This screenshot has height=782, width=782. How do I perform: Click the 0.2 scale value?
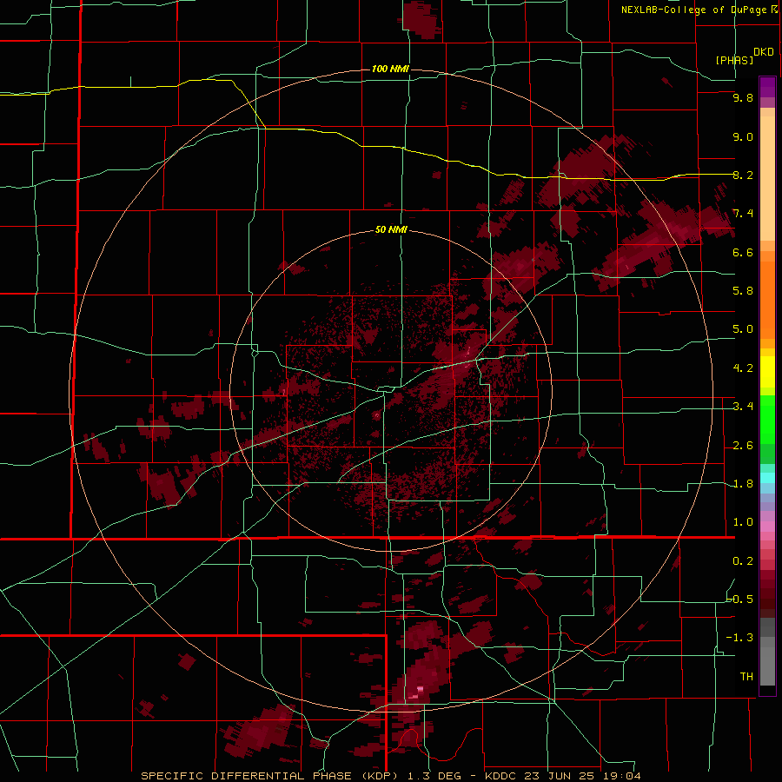(x=743, y=561)
